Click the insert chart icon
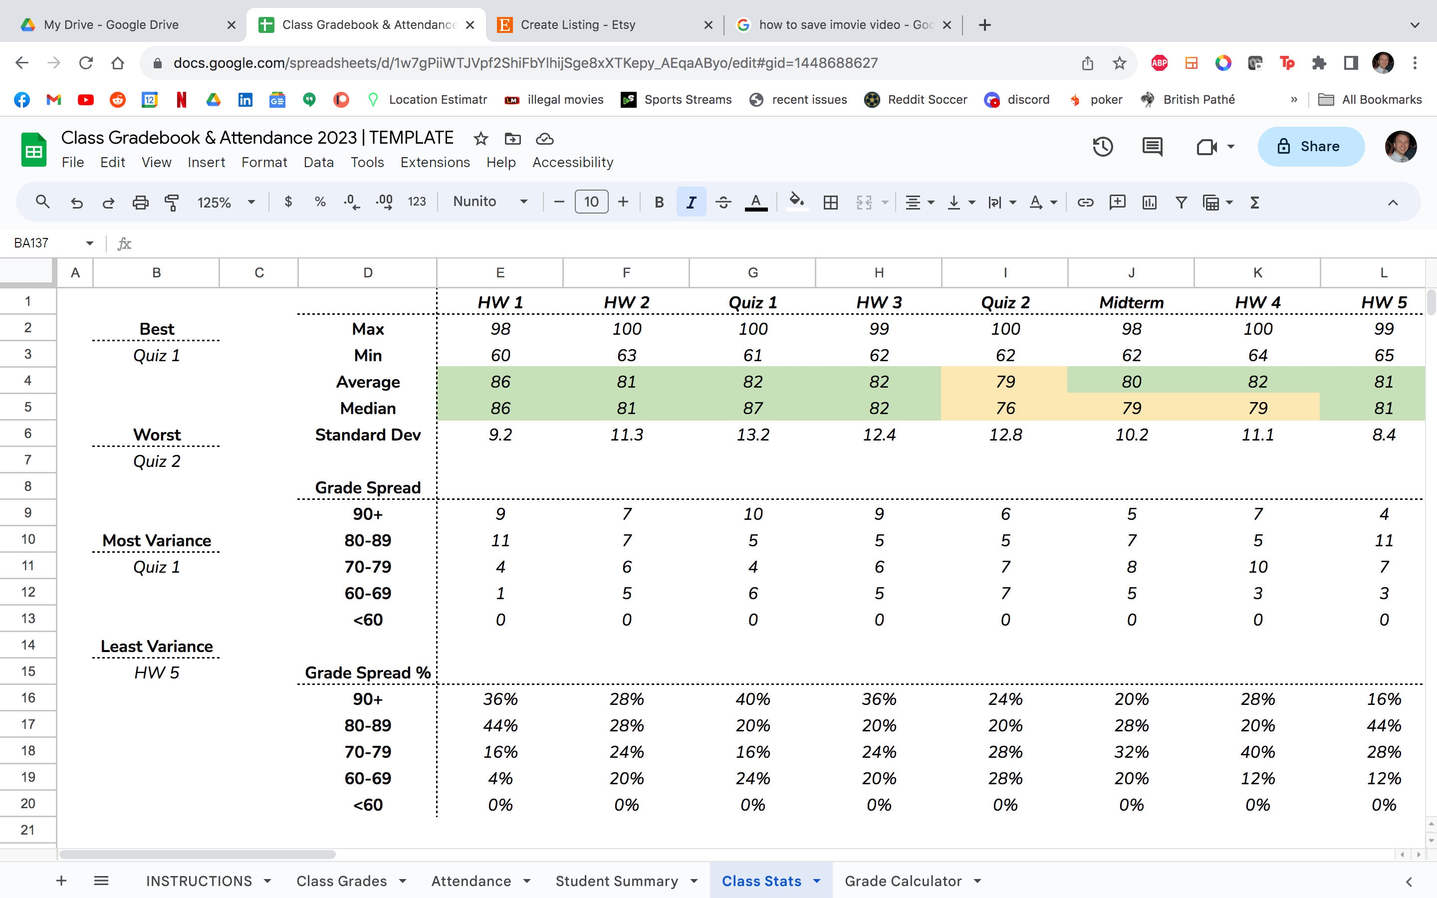The height and width of the screenshot is (898, 1437). point(1149,203)
